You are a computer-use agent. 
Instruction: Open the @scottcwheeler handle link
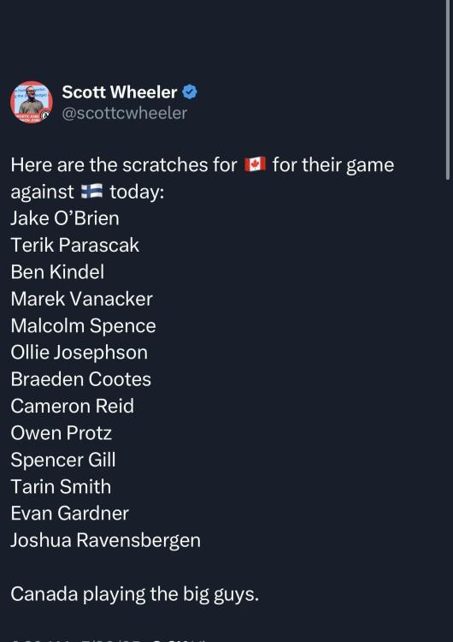(124, 113)
